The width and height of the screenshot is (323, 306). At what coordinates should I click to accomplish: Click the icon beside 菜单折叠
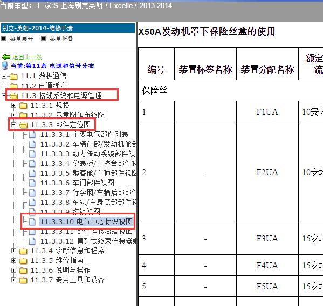point(43,38)
